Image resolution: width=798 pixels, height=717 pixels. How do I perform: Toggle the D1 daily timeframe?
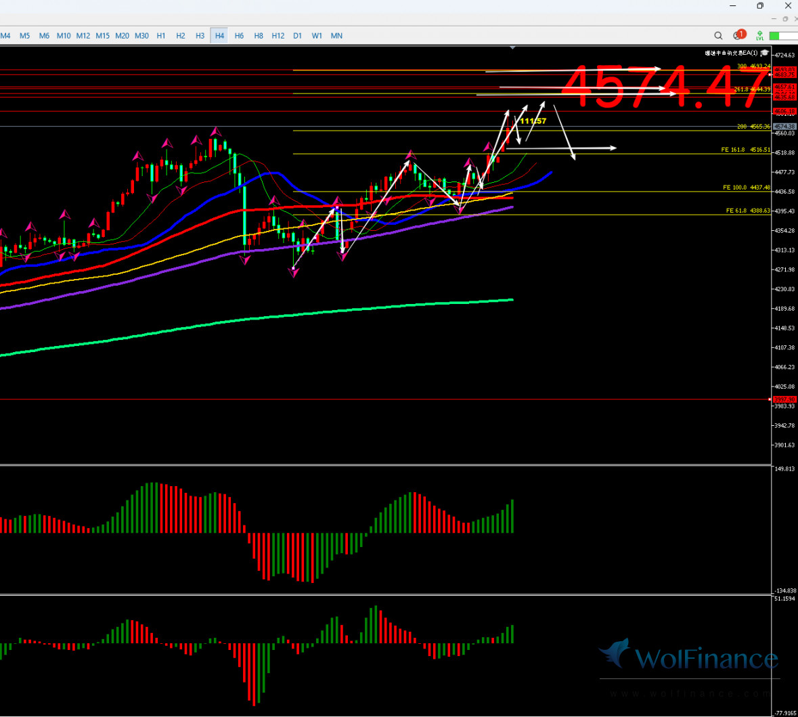(298, 36)
